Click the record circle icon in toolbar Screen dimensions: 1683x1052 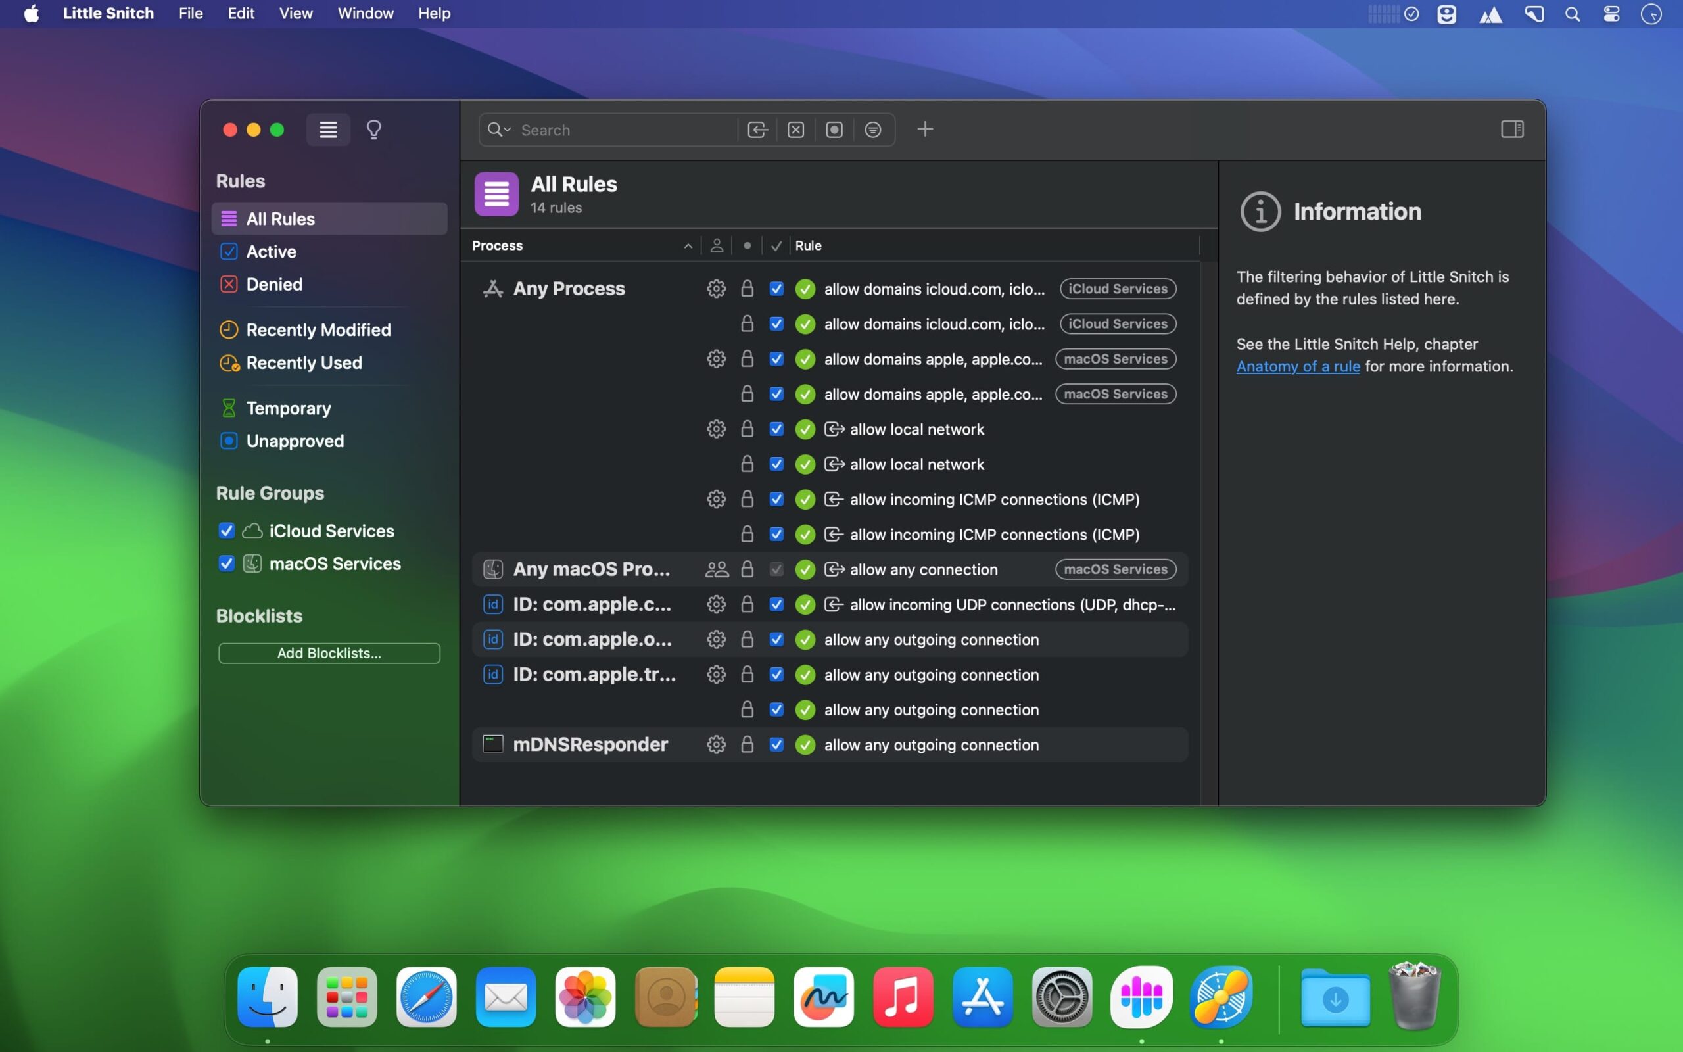click(x=834, y=130)
